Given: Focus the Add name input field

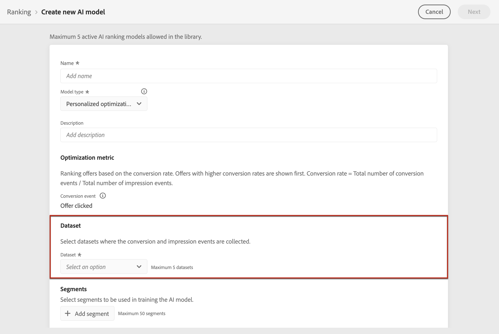Looking at the screenshot, I should [248, 76].
